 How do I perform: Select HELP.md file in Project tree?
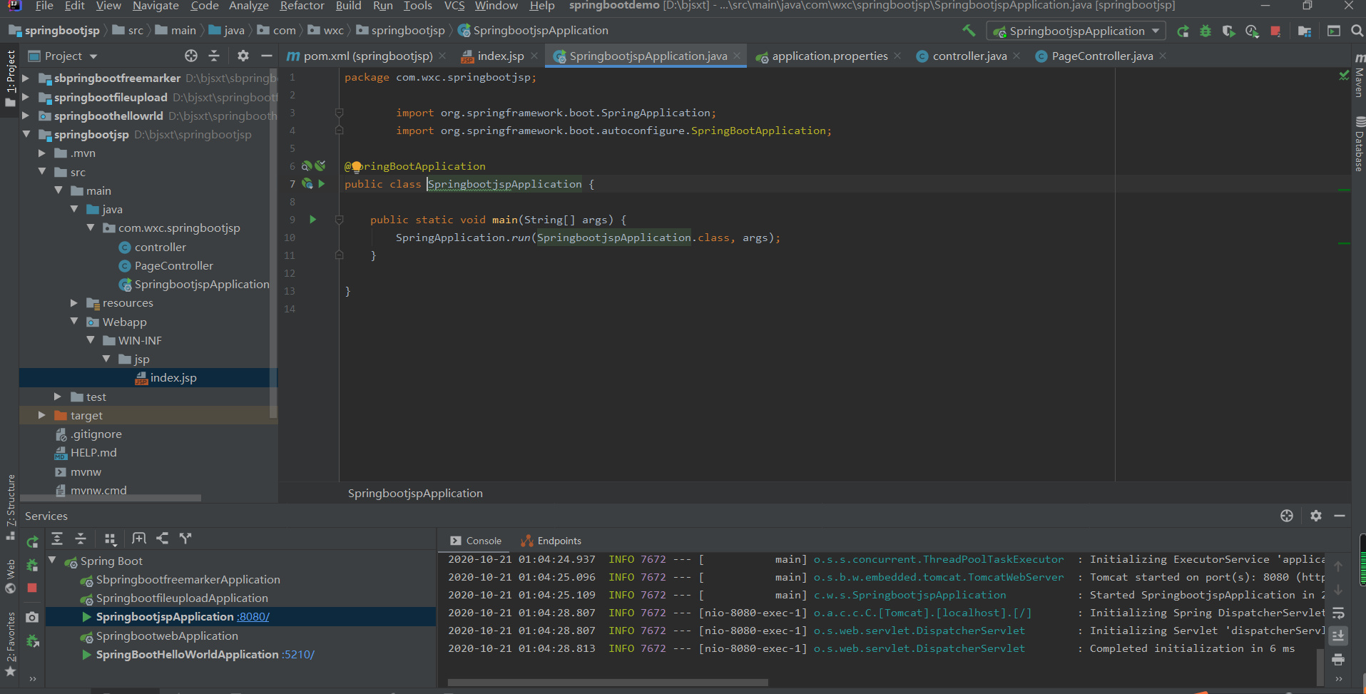93,452
